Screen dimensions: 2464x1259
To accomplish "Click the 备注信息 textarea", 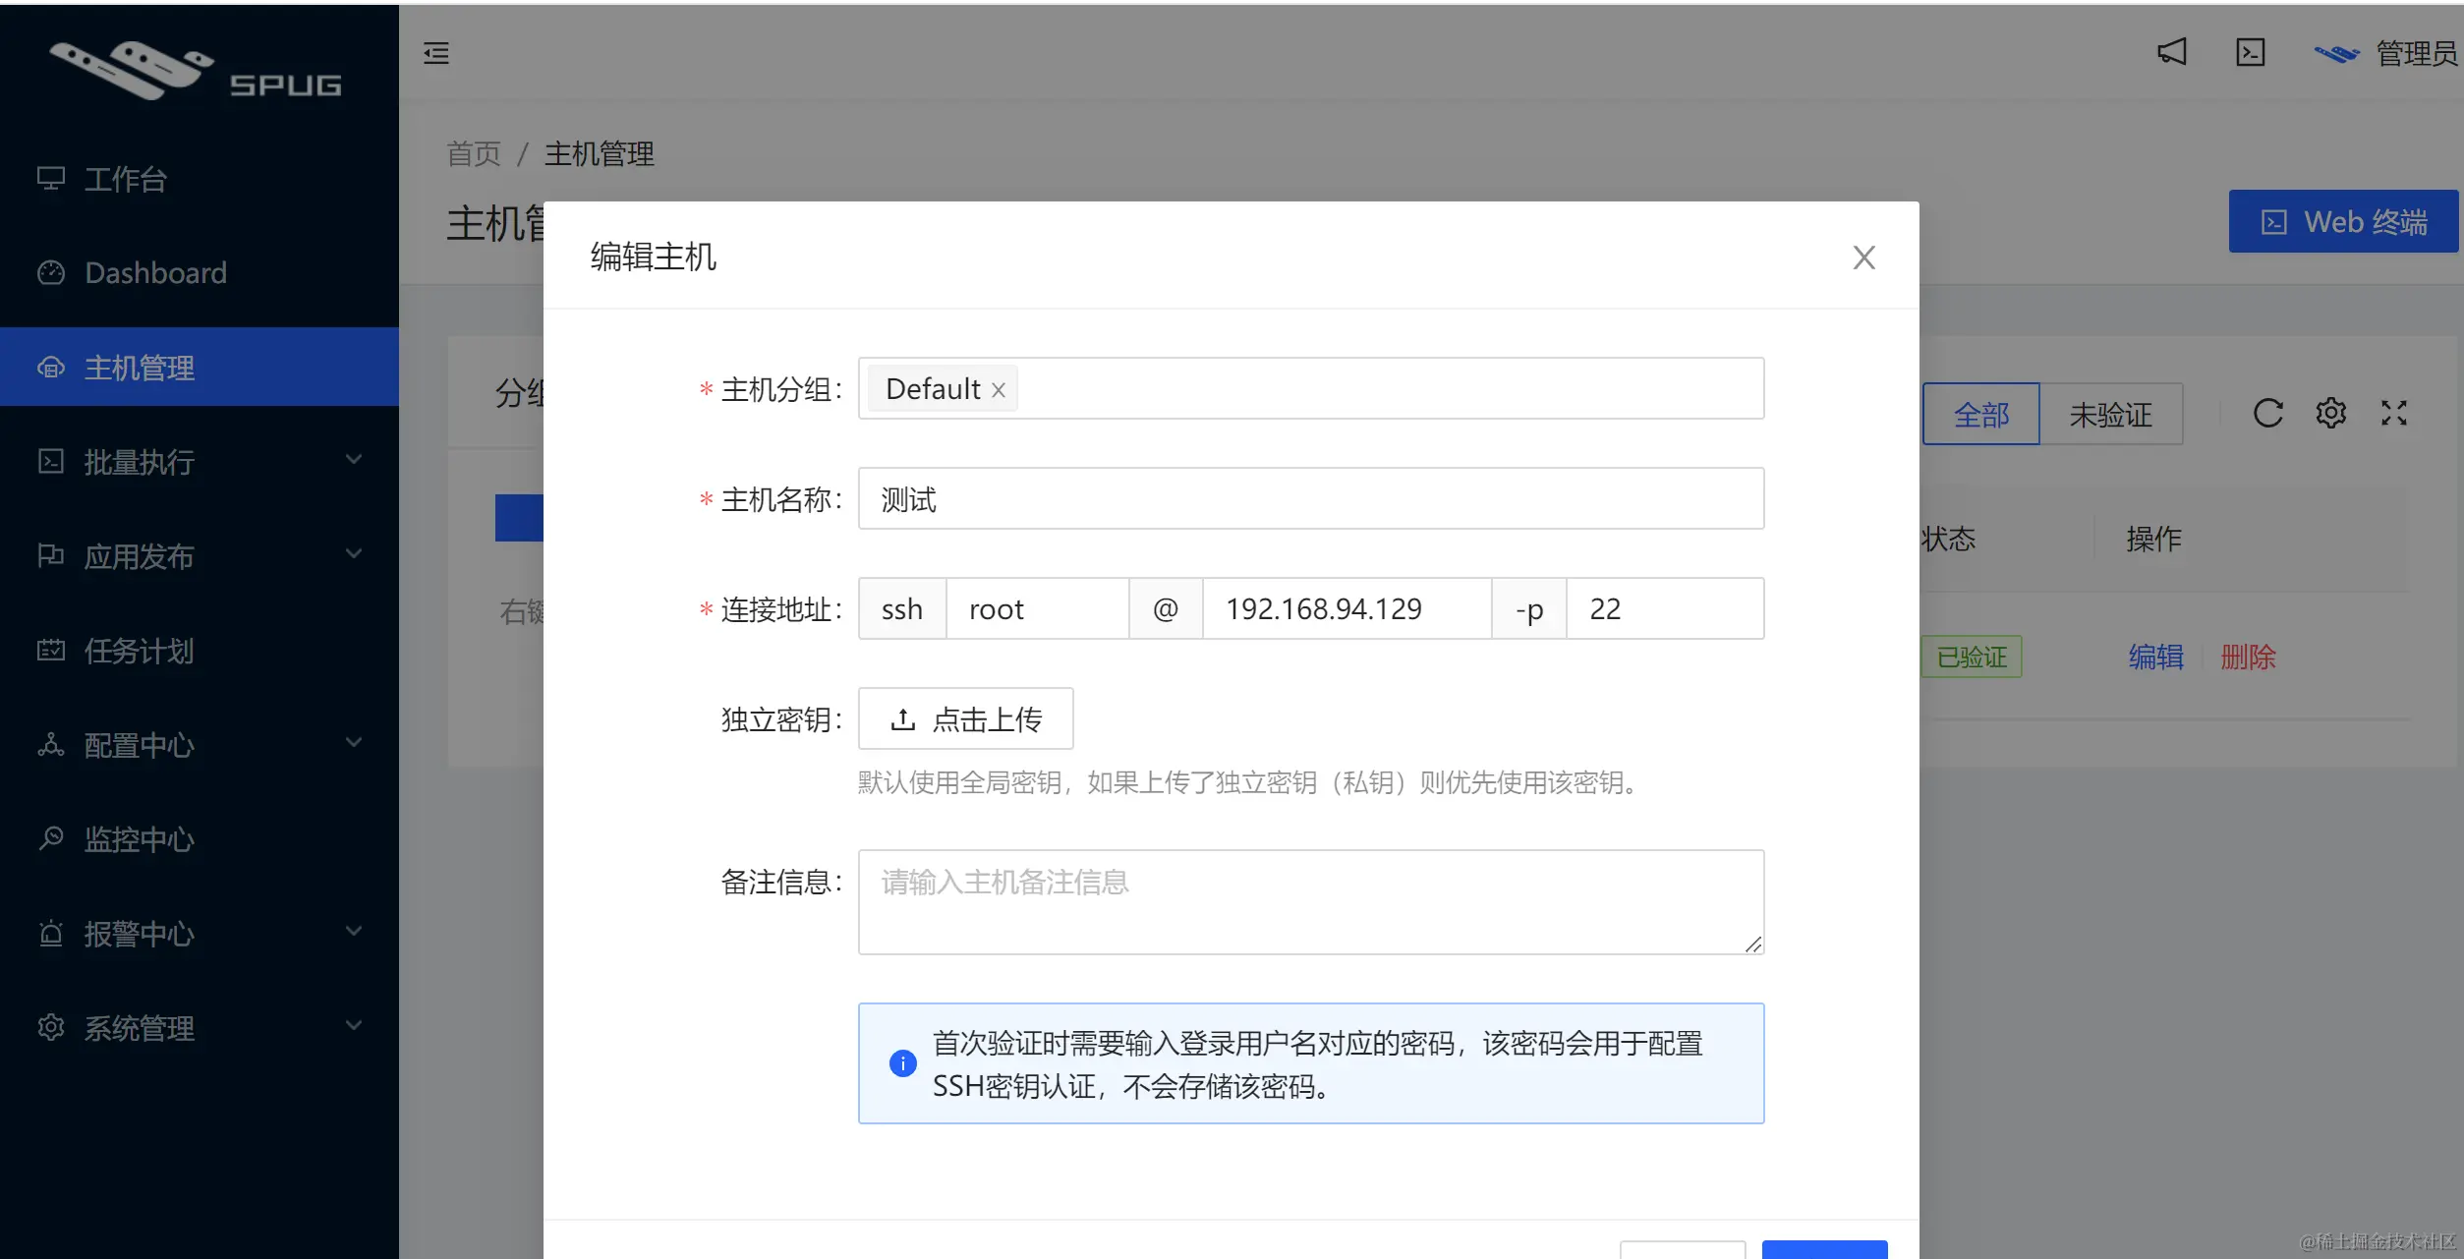I will (x=1310, y=901).
